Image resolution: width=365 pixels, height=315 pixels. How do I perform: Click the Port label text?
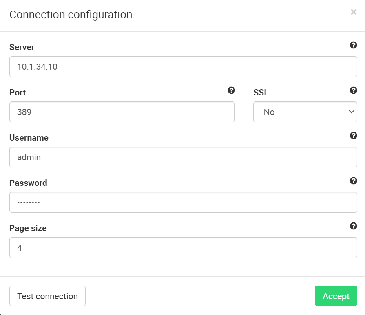(18, 93)
